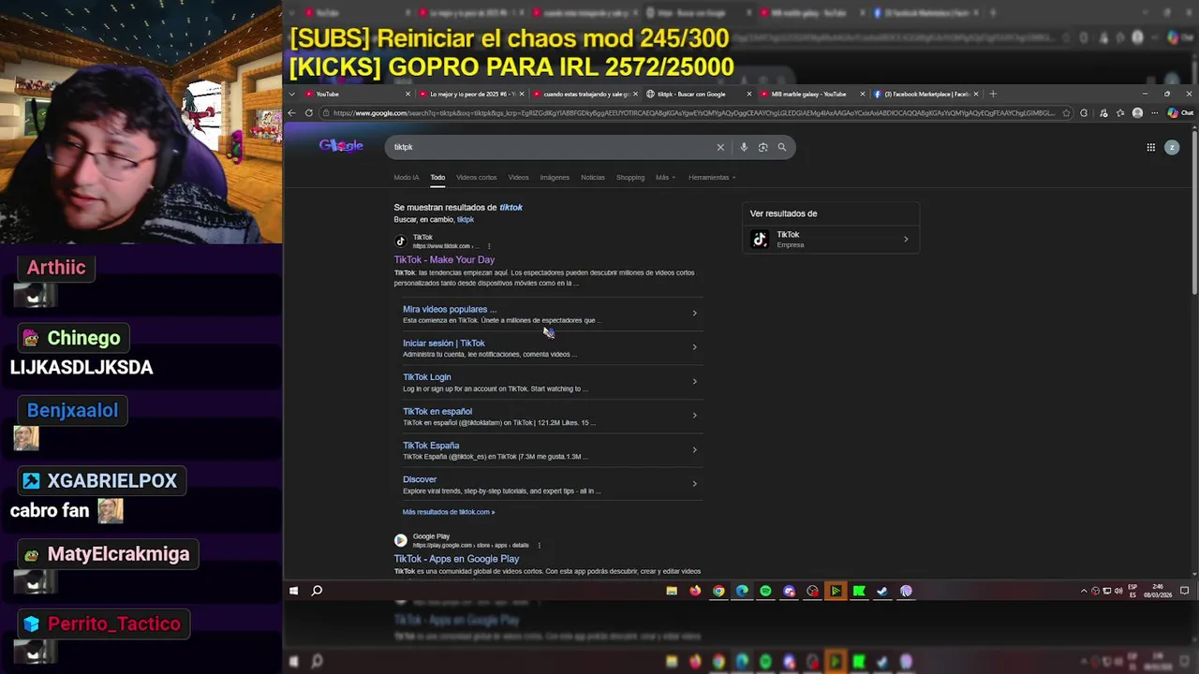Open OBS Studio from the taskbar
The width and height of the screenshot is (1199, 674).
tap(812, 591)
